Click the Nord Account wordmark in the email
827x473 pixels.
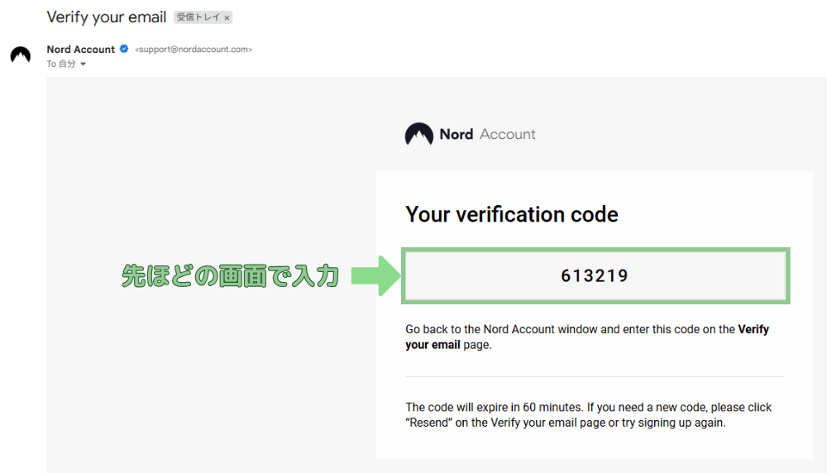(487, 134)
